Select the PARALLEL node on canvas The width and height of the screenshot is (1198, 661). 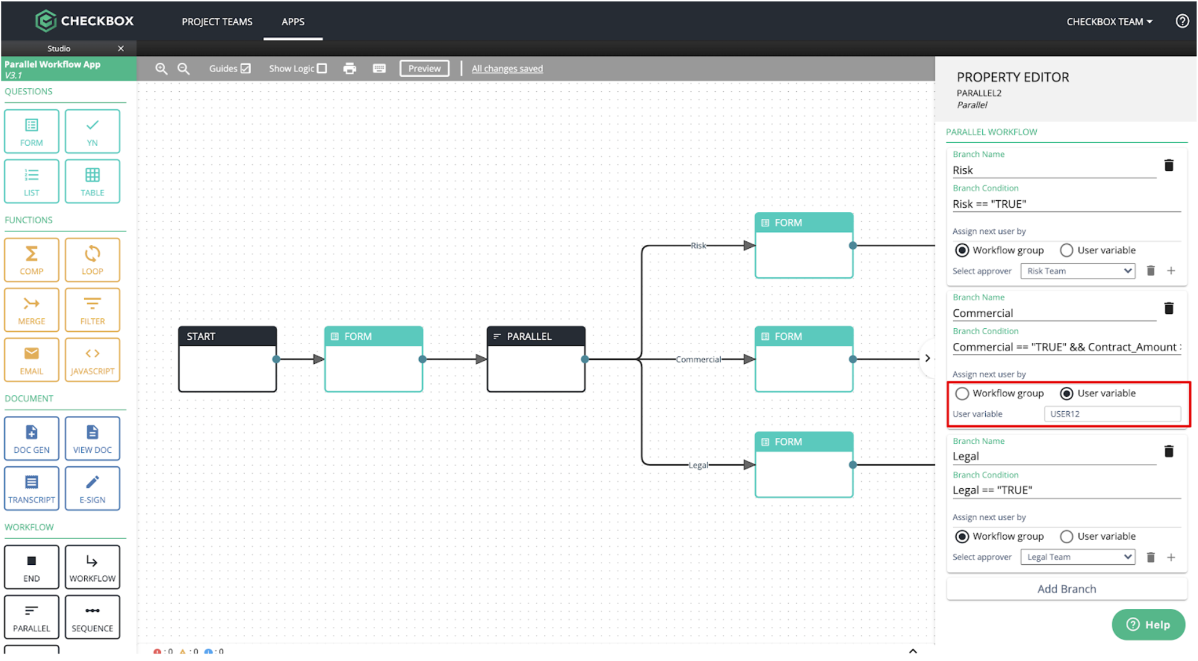[536, 359]
